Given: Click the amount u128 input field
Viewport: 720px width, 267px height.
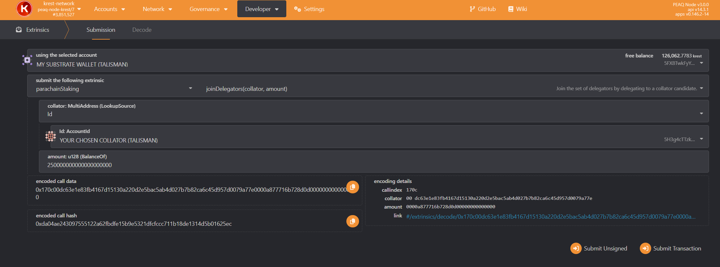Looking at the screenshot, I should [374, 162].
